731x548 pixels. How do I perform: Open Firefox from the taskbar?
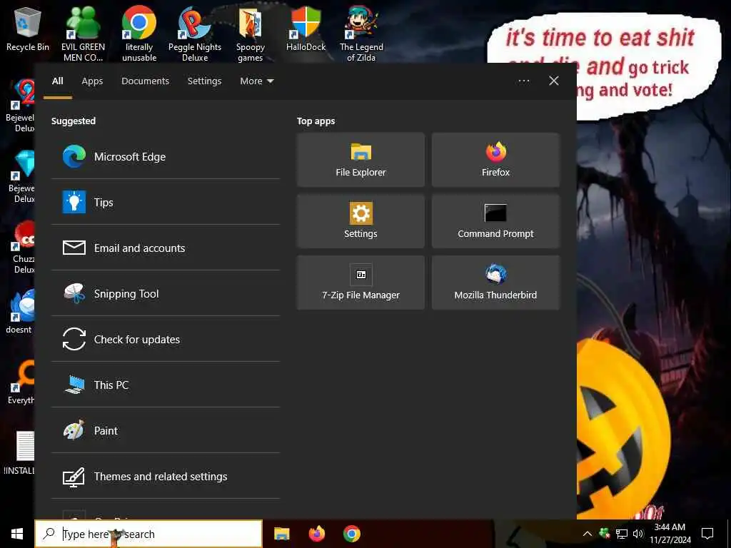click(x=316, y=534)
